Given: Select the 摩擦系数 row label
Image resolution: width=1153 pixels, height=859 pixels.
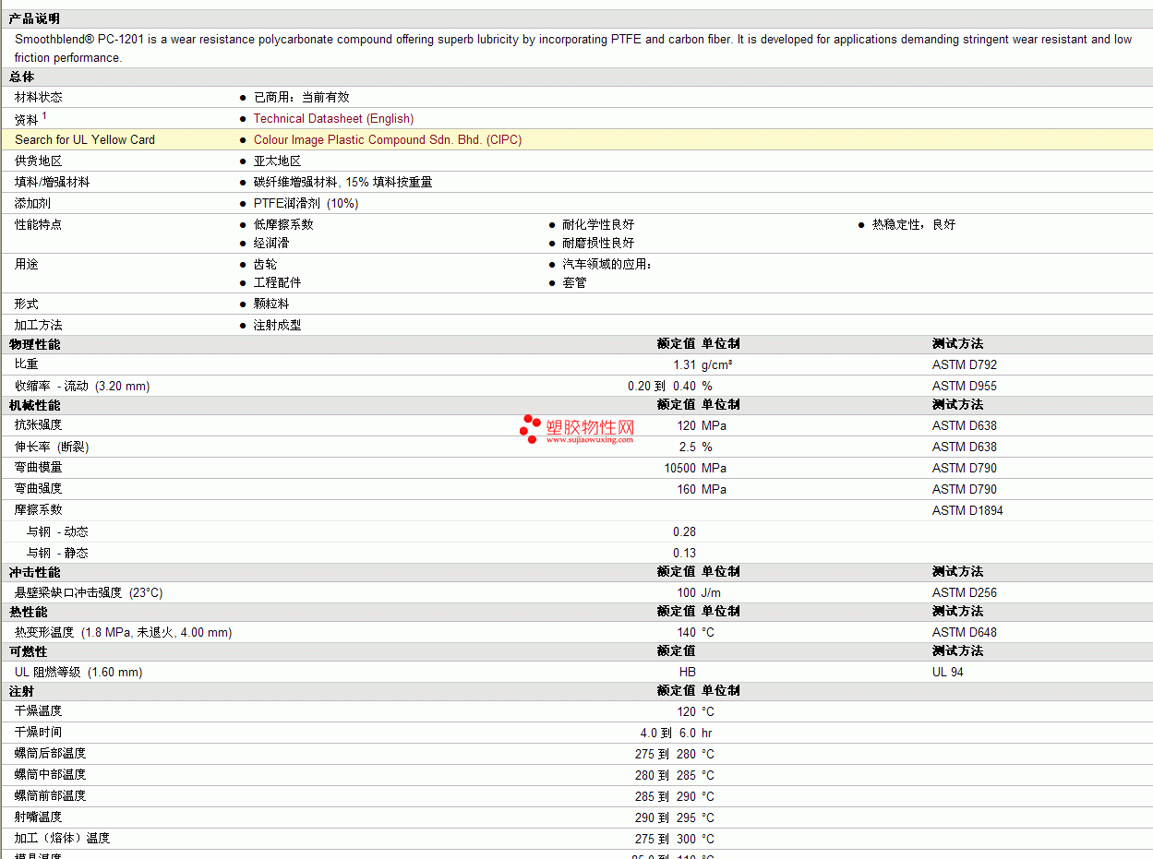Looking at the screenshot, I should tap(39, 509).
